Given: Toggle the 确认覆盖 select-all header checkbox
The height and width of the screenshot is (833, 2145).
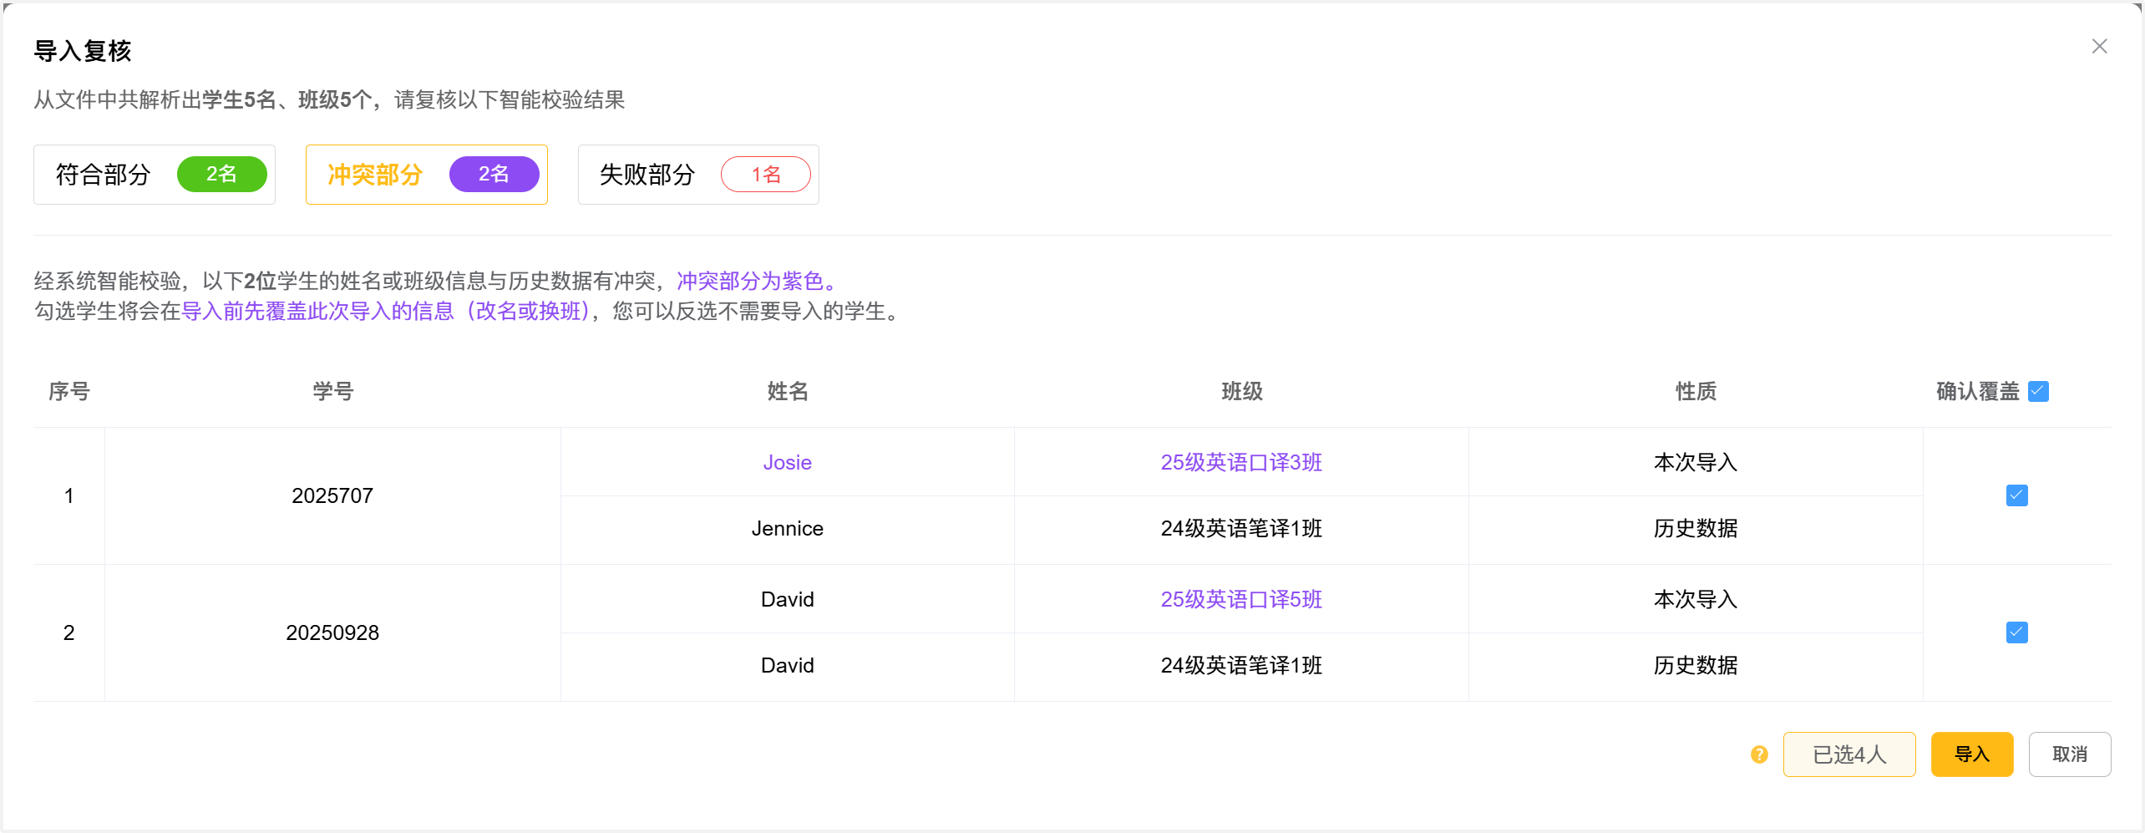Looking at the screenshot, I should (2038, 391).
